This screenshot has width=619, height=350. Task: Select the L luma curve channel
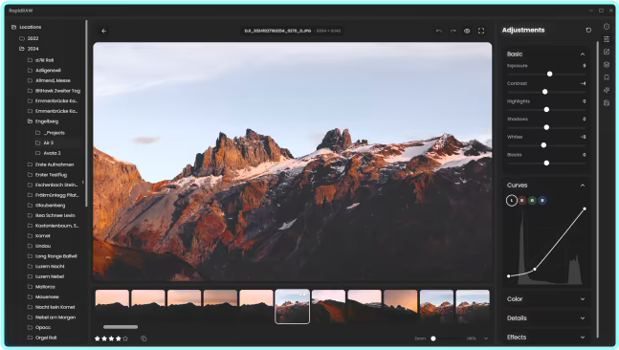pyautogui.click(x=512, y=201)
